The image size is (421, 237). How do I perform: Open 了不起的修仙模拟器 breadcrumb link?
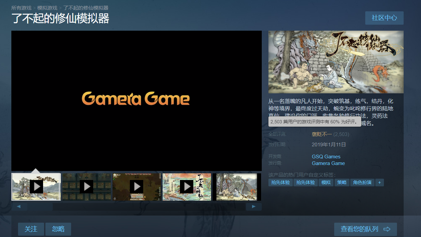tap(86, 8)
